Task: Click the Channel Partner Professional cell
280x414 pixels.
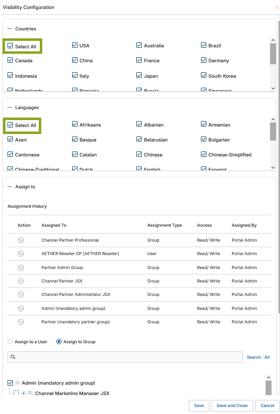Action: (x=70, y=240)
